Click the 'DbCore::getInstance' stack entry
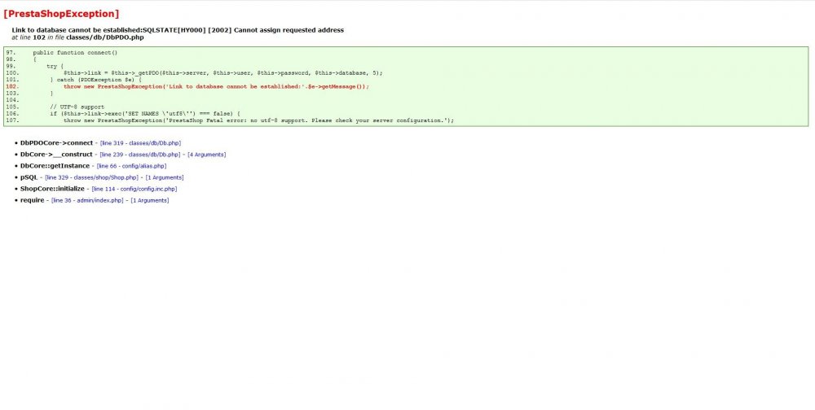 55,166
